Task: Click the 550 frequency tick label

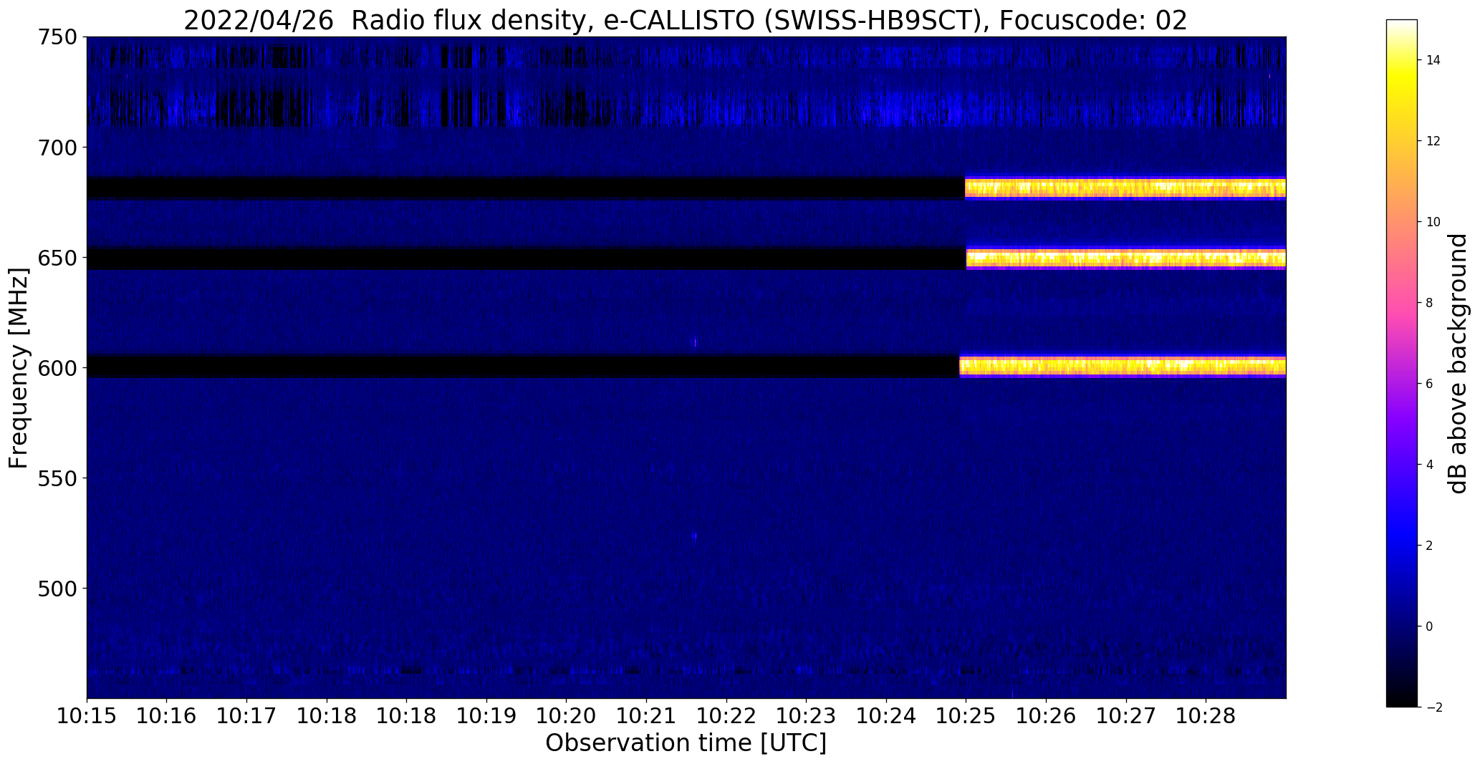Action: (x=57, y=478)
